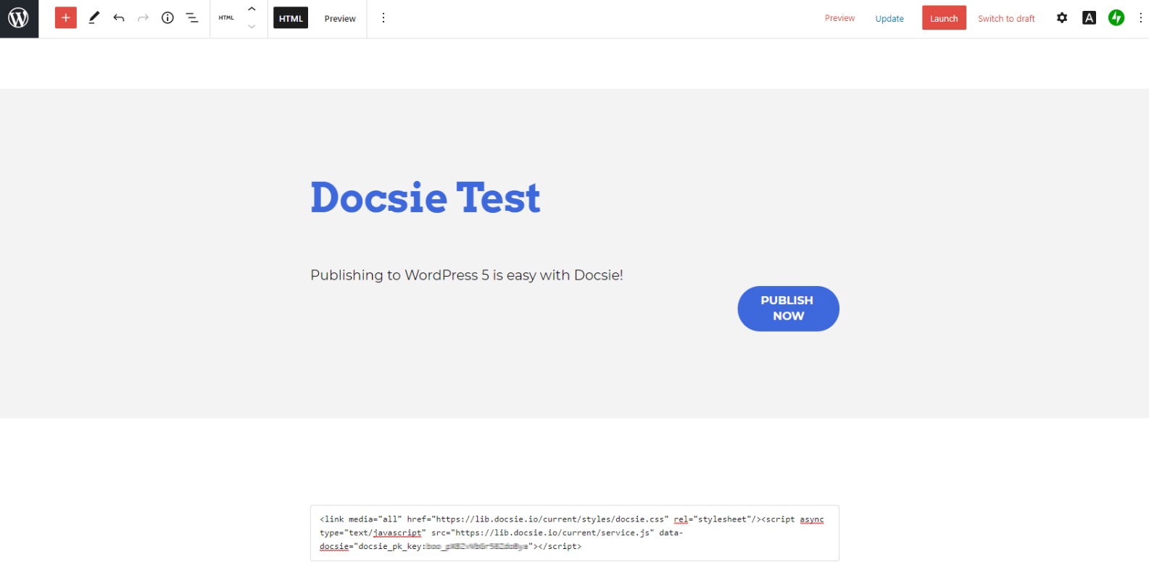Switch block to HTML editing tab
Image resolution: width=1149 pixels, height=570 pixels.
pyautogui.click(x=291, y=18)
